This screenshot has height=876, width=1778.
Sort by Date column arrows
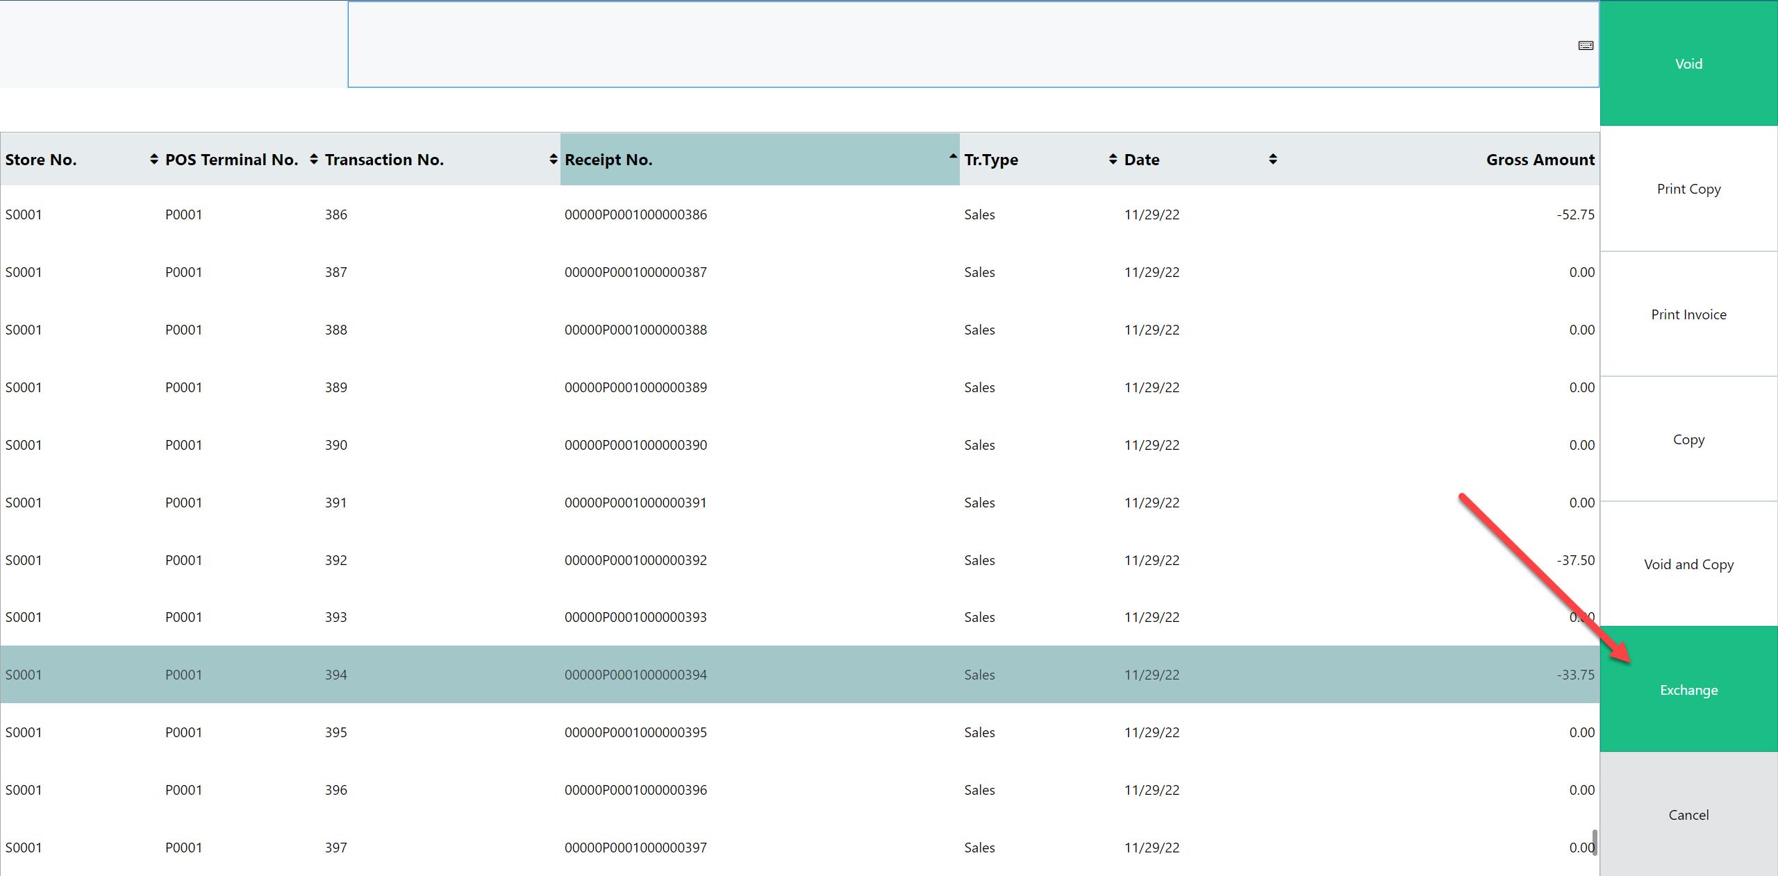coord(1272,160)
